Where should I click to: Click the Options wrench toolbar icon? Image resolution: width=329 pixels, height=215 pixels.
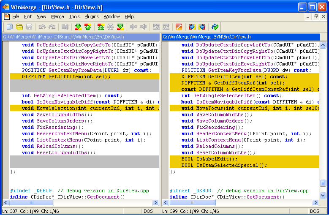[x=179, y=27]
